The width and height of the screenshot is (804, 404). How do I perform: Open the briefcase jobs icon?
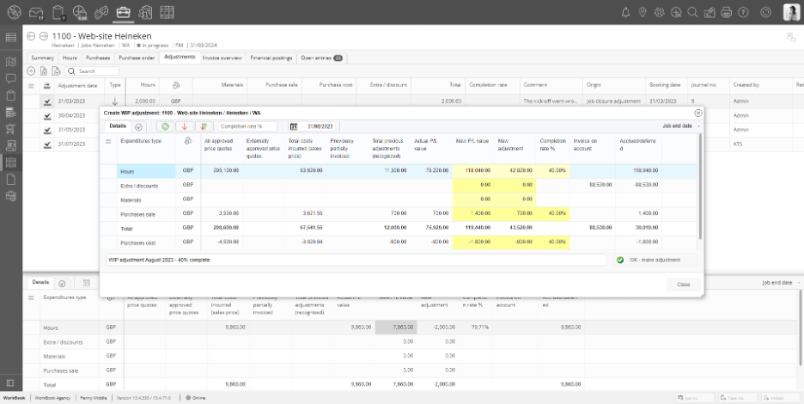coord(123,12)
